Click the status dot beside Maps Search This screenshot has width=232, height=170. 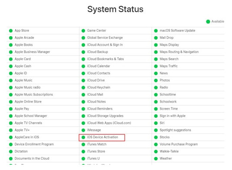tap(156, 59)
